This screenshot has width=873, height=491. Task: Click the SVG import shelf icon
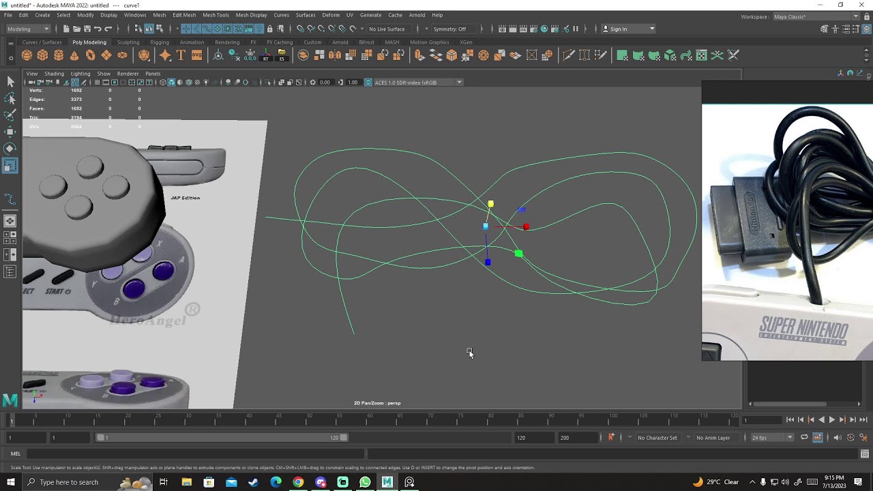click(x=197, y=55)
